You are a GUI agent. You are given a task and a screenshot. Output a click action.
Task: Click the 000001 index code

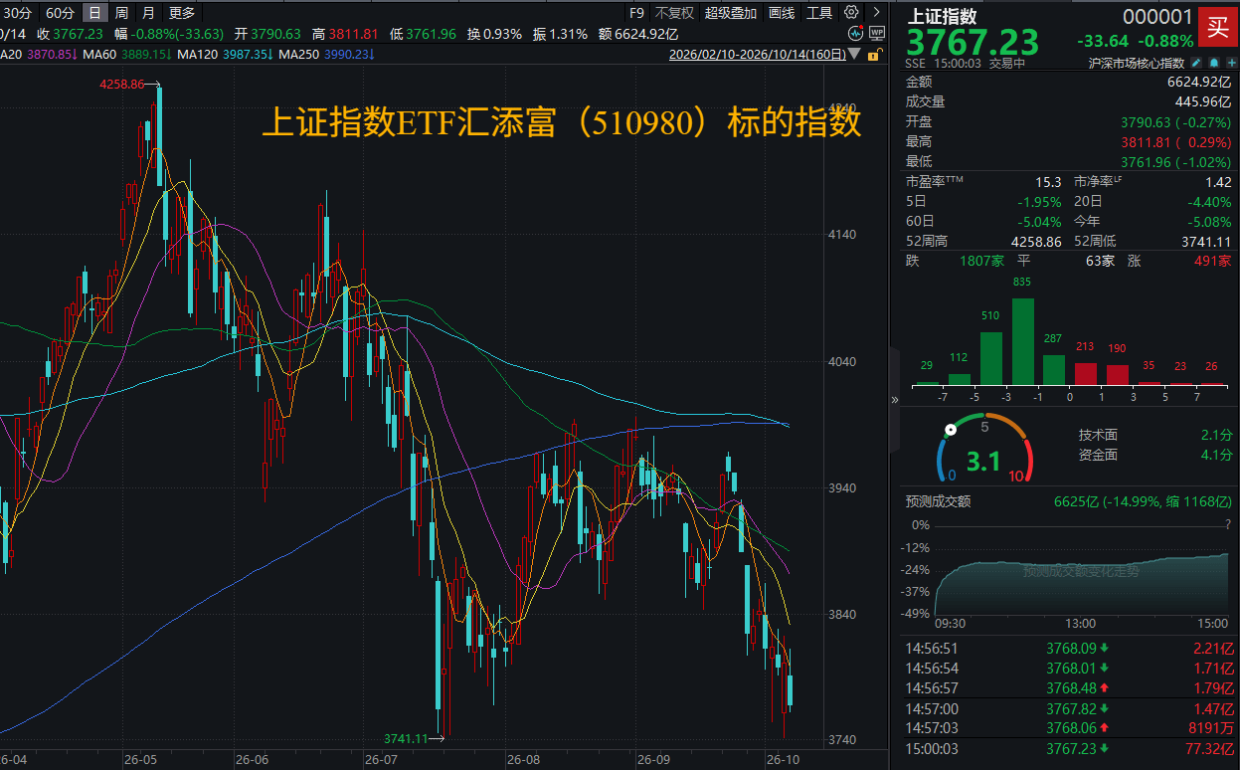pos(1157,17)
